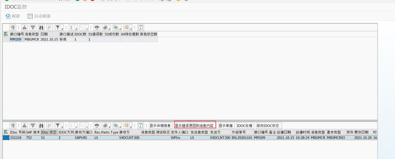Click 332218 IDoc number cell
395x159 pixels.
pos(18,137)
